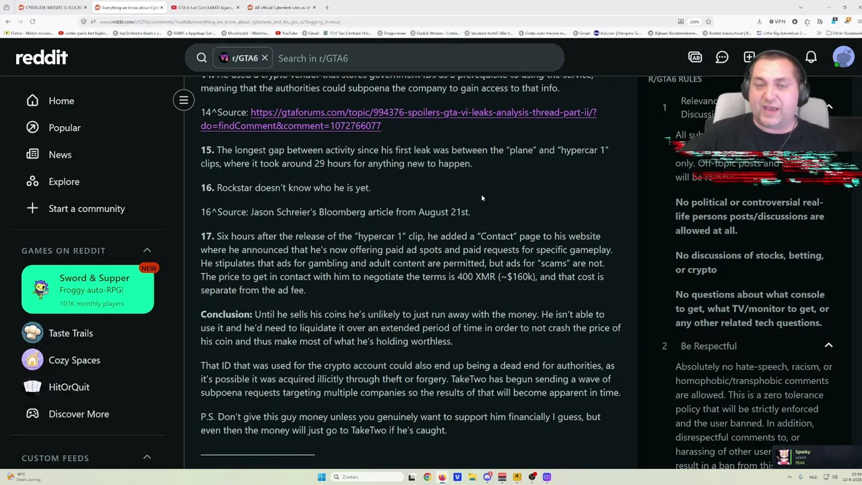Click the Popular arrow icon

[32, 127]
